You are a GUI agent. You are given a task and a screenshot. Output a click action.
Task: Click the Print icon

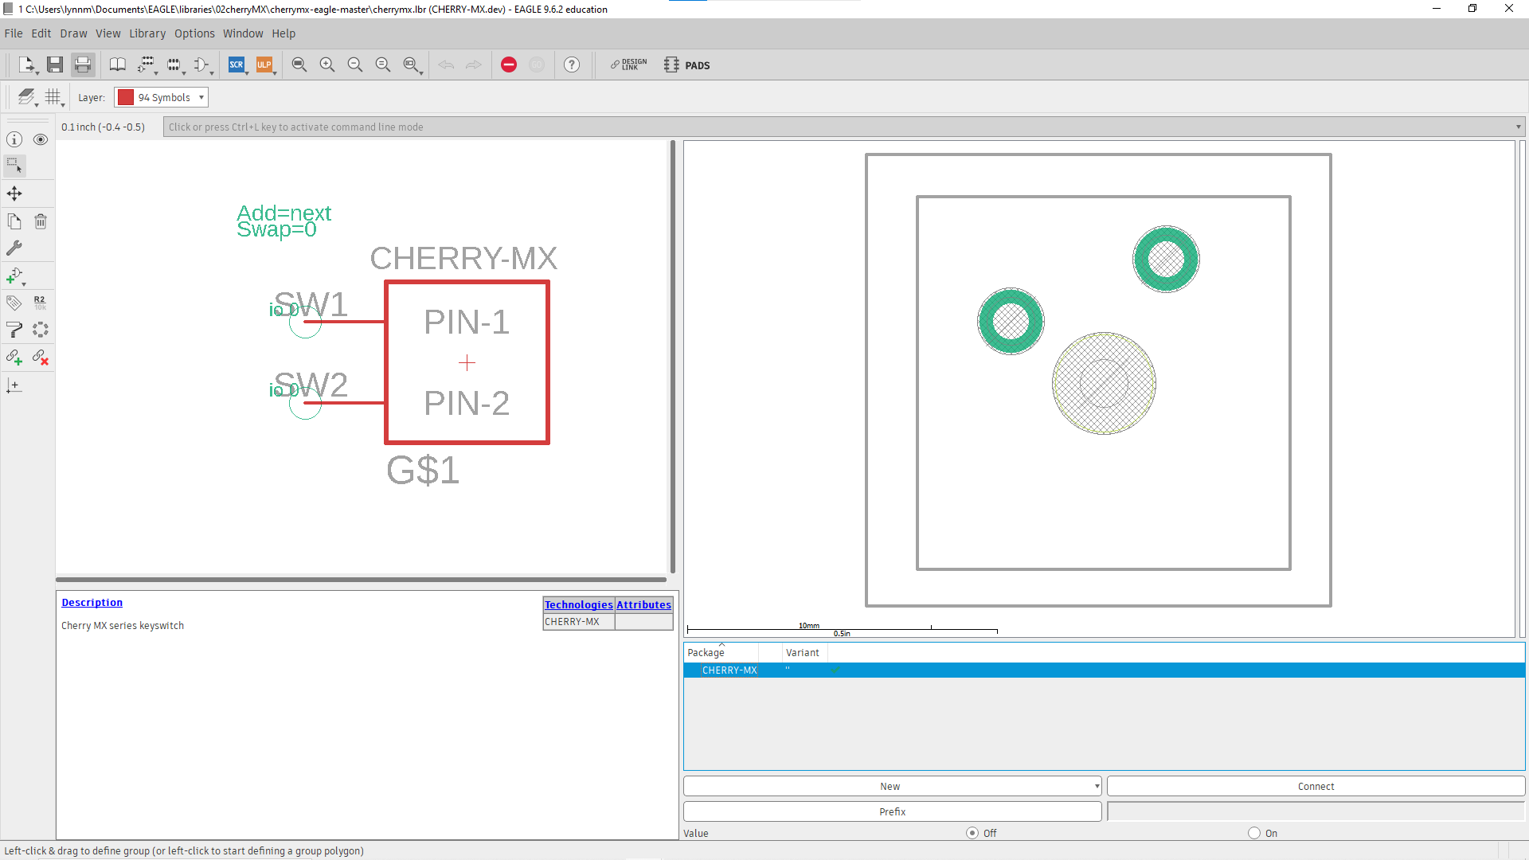tap(83, 65)
